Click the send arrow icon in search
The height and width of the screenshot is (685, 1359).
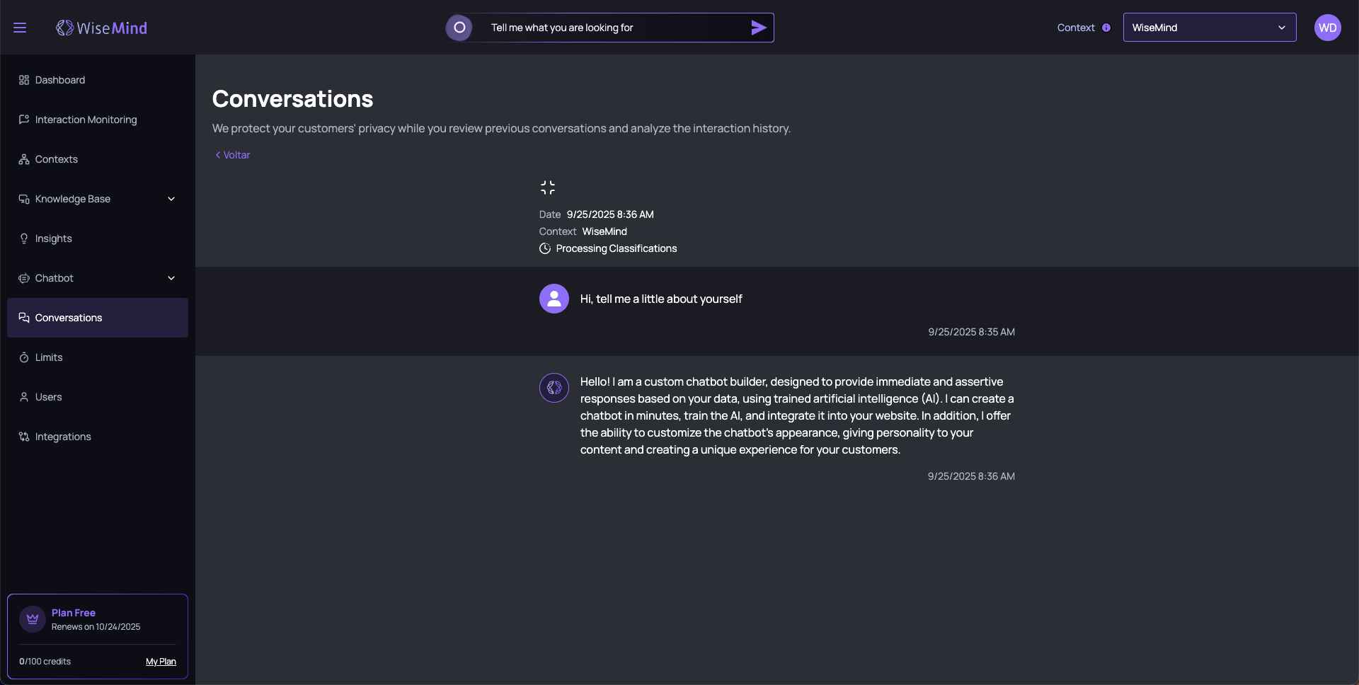(758, 28)
